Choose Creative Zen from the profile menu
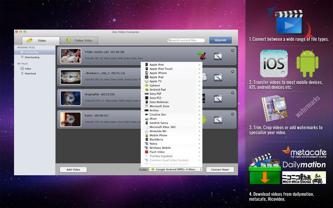The width and height of the screenshot is (333, 208). tap(171, 114)
